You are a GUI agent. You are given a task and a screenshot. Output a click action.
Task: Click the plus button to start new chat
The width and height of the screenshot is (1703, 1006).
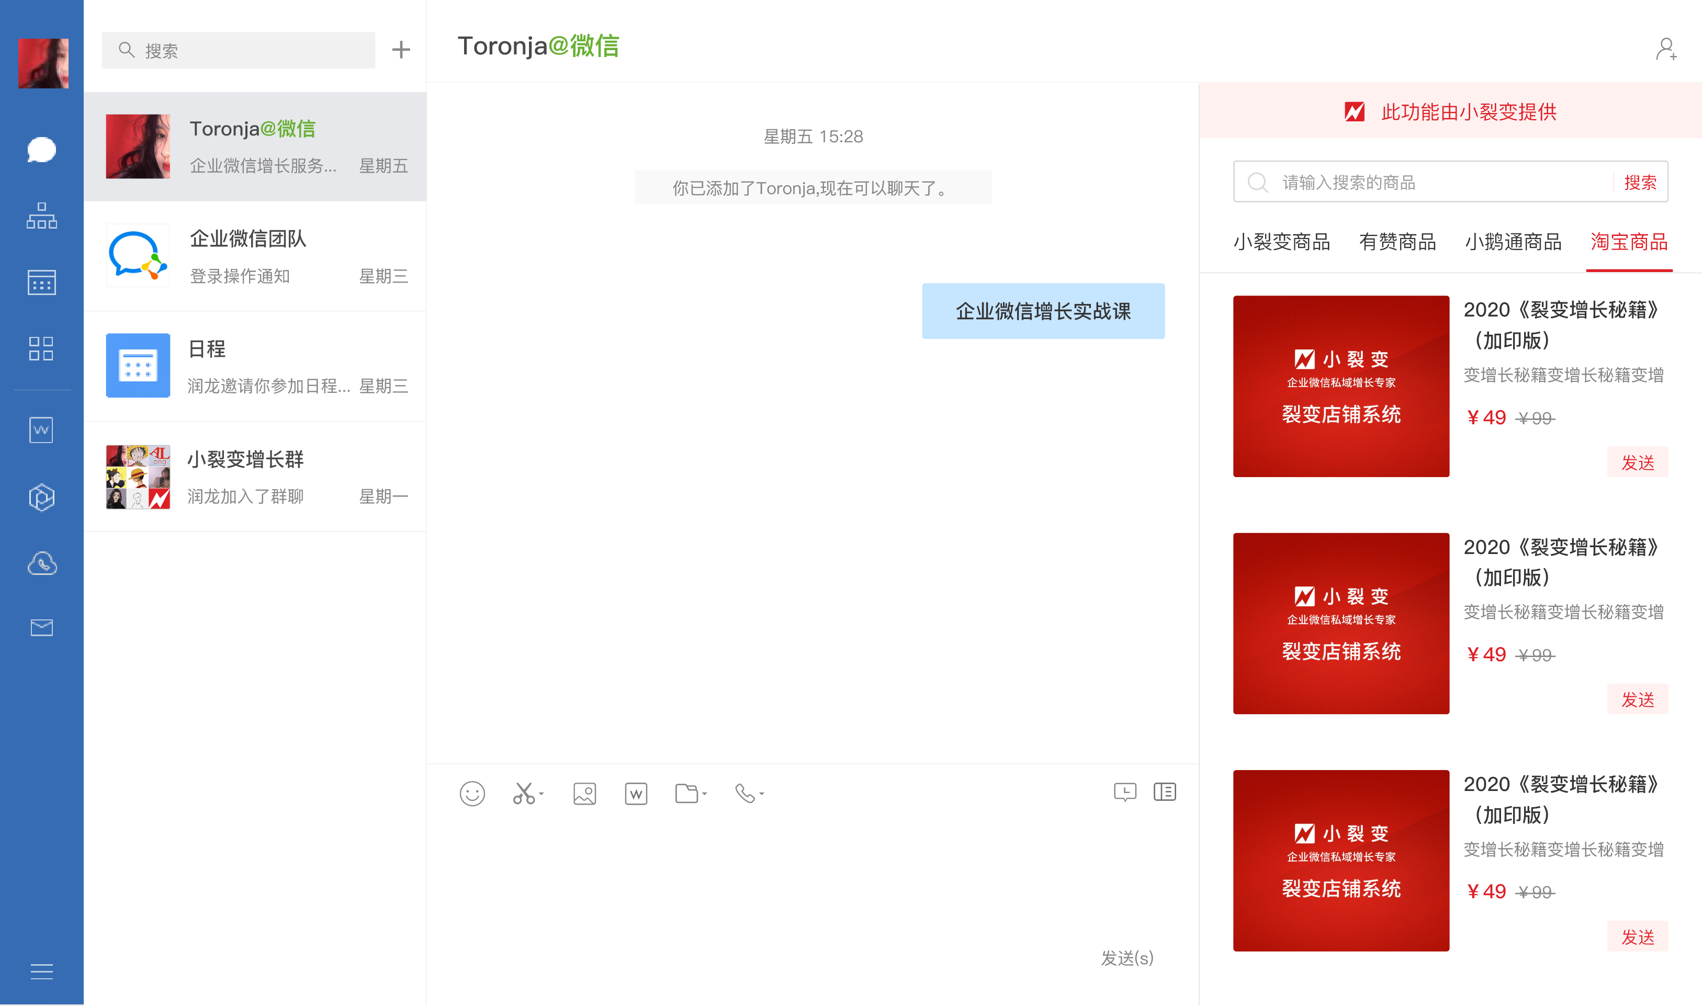pyautogui.click(x=401, y=50)
